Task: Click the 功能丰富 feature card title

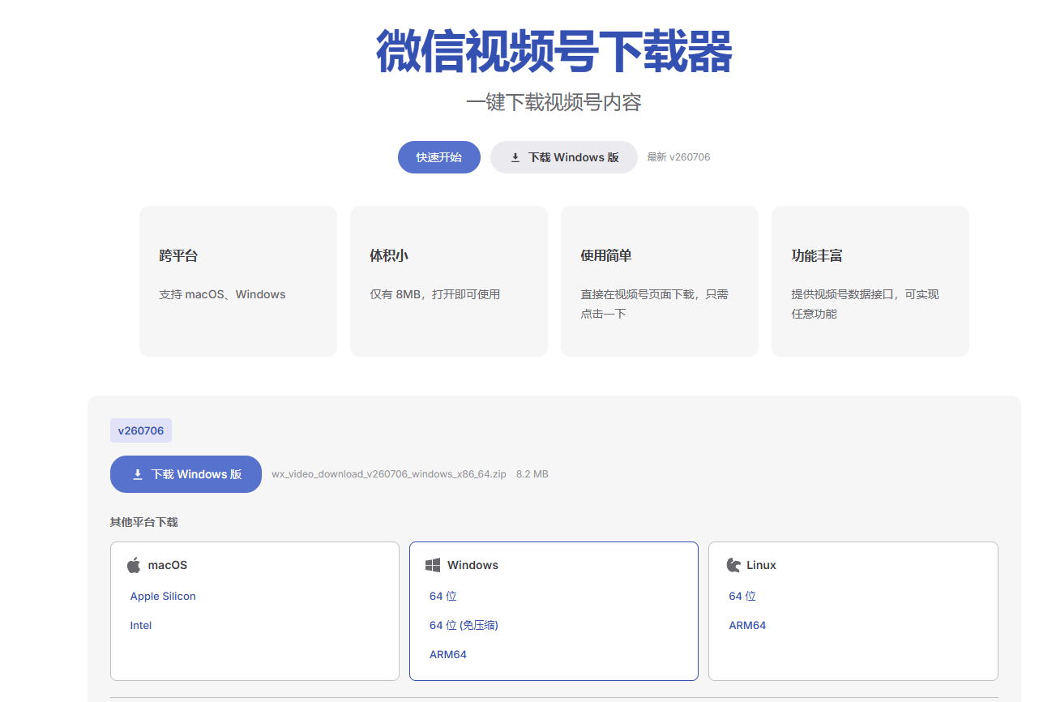Action: pyautogui.click(x=817, y=255)
